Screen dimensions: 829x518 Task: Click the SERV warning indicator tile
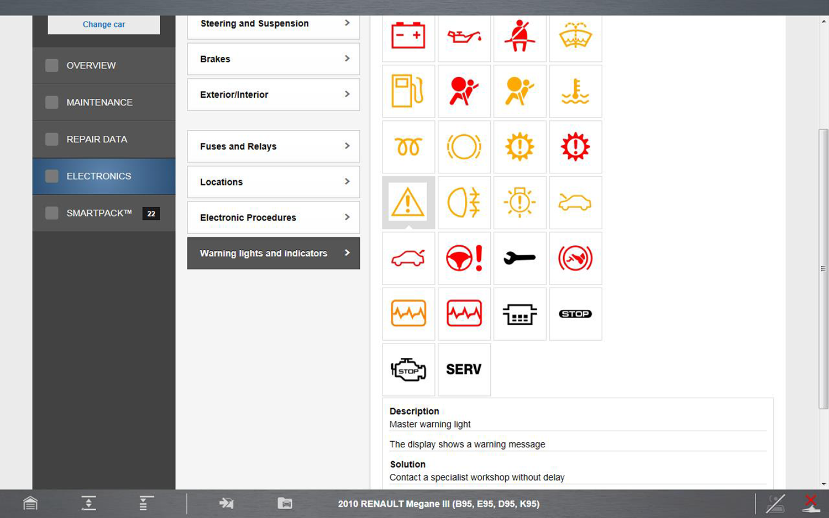[464, 369]
